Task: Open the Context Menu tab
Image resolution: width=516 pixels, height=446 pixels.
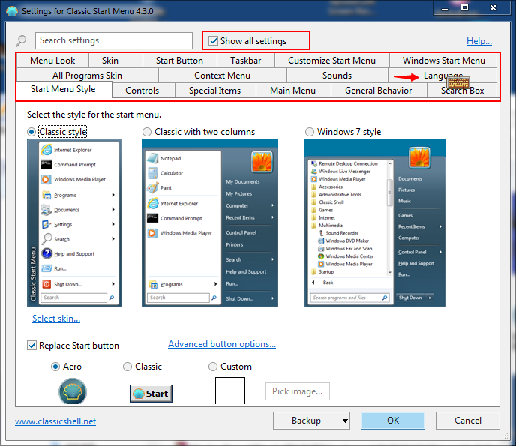Action: click(x=222, y=76)
